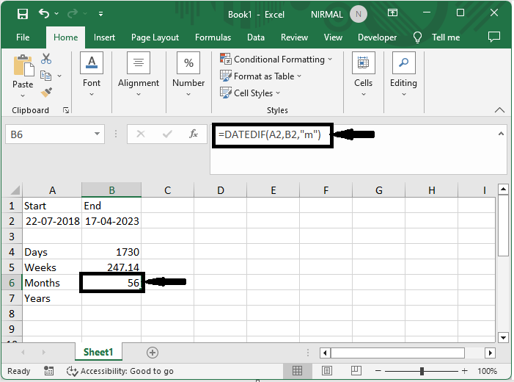
Task: Undo the last action
Action: pos(43,13)
